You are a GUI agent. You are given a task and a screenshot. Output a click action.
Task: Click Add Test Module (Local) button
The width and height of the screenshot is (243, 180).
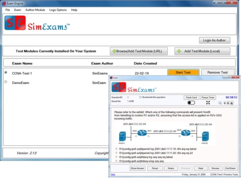coord(202,51)
